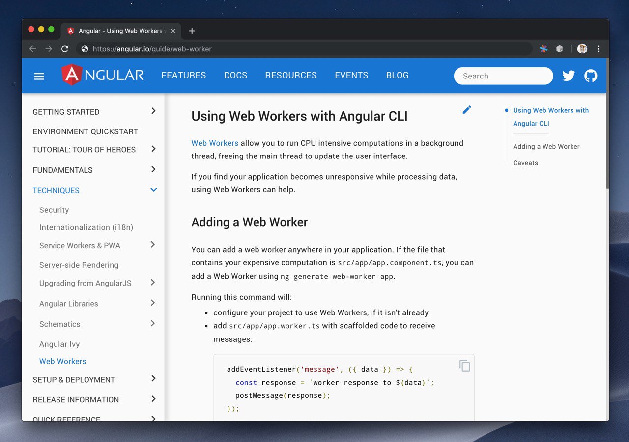Image resolution: width=629 pixels, height=442 pixels.
Task: Open the Resources nav item
Action: pos(291,75)
